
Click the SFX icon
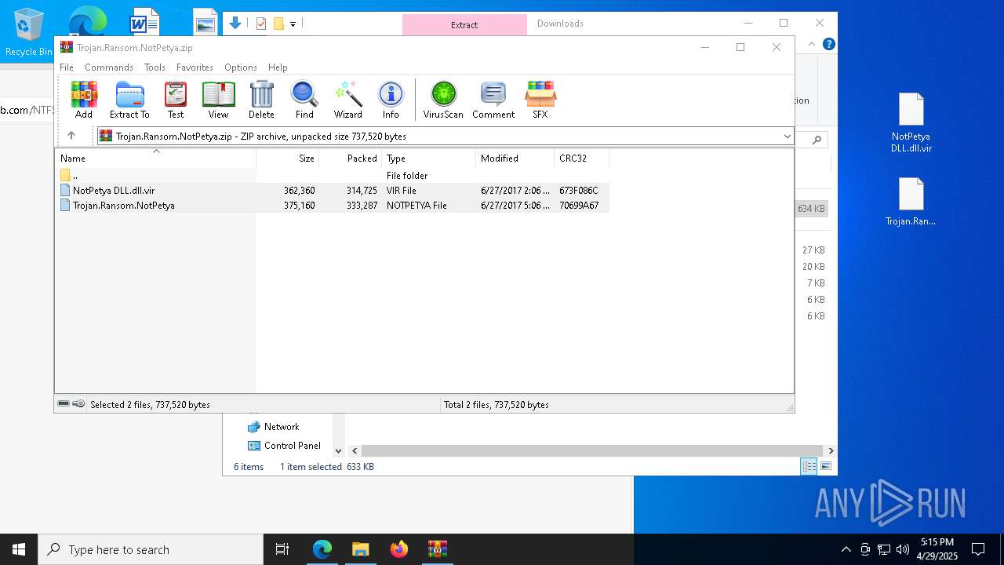(x=540, y=100)
